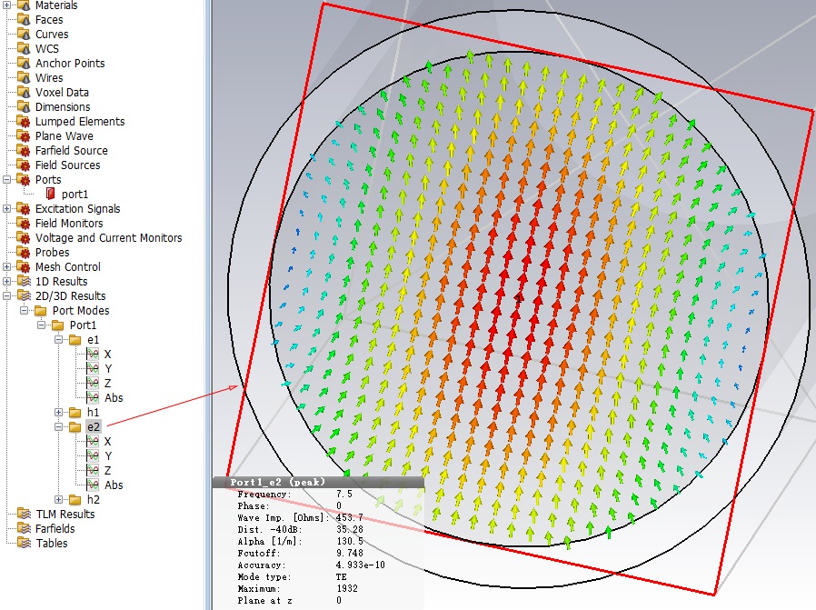Click the Dist. -40dB value 35.28

349,530
